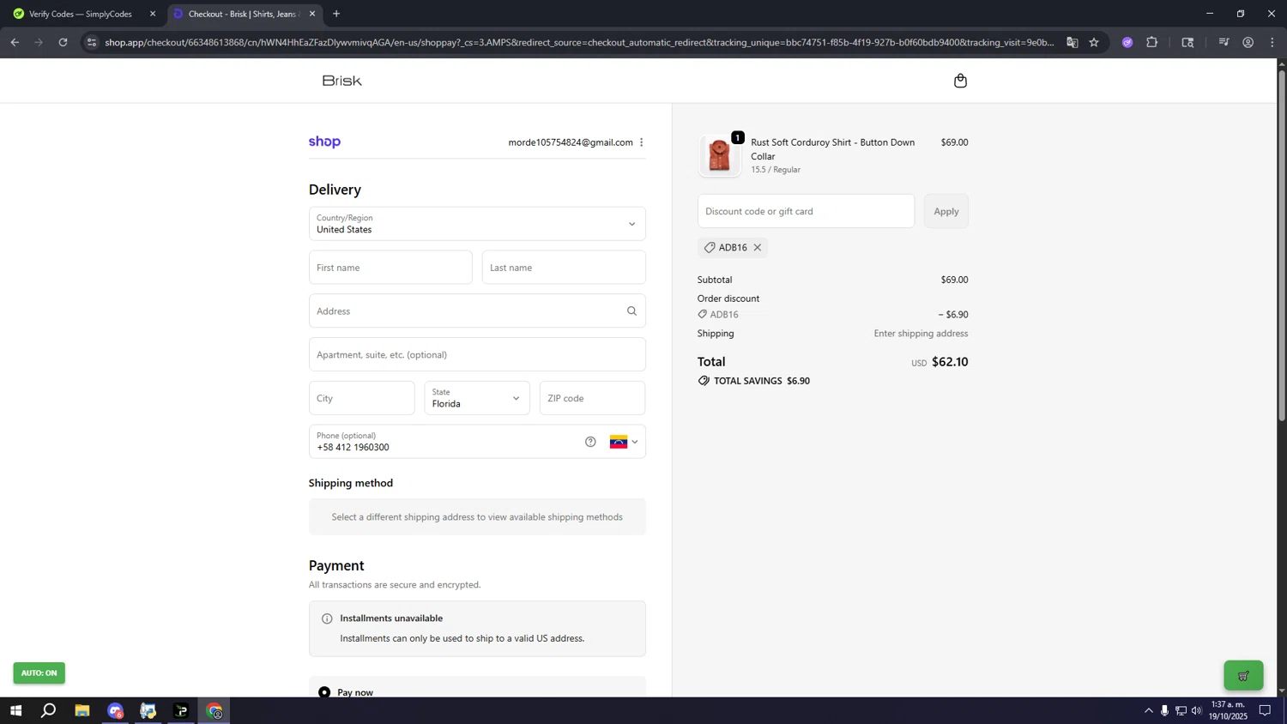Image resolution: width=1287 pixels, height=724 pixels.
Task: Open File Explorer from the taskbar
Action: pyautogui.click(x=82, y=711)
